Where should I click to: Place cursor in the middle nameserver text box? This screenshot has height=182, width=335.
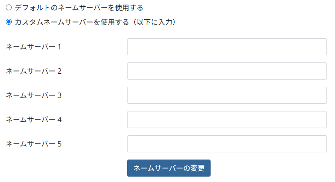click(227, 95)
